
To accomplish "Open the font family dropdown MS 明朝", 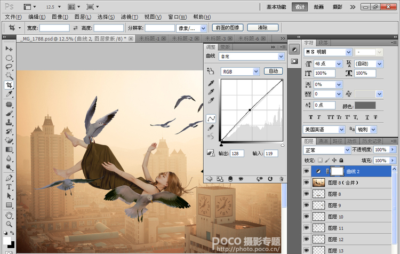I will (x=328, y=52).
